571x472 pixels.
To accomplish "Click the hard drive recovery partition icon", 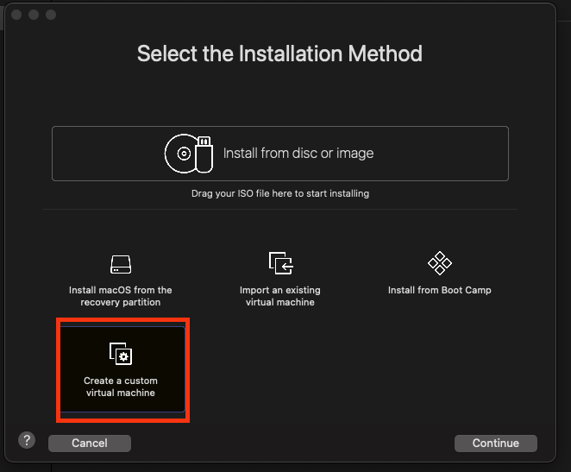I will [x=120, y=264].
